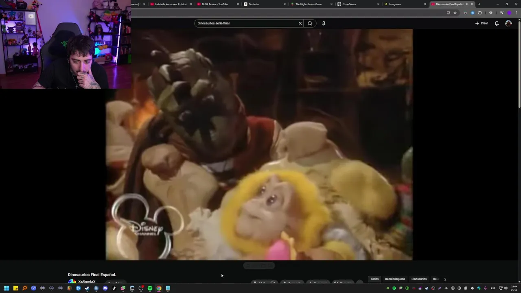Open the Spotify icon in system tray
This screenshot has width=521, height=293.
pyautogui.click(x=394, y=288)
